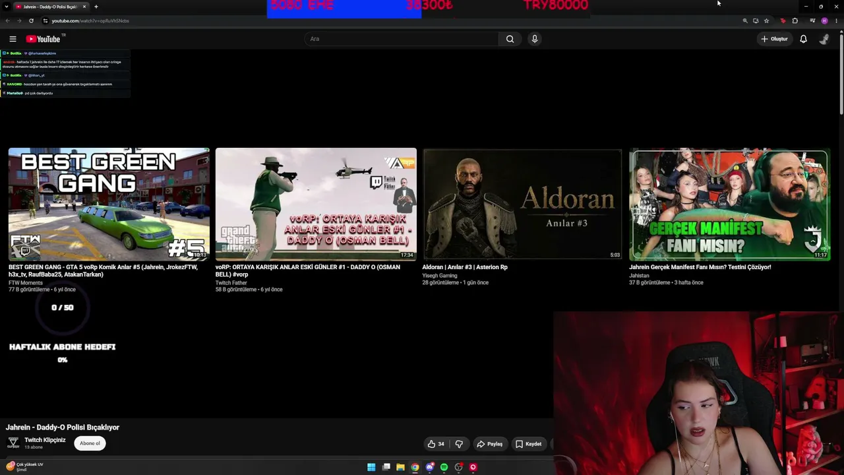
Task: Open the Twitch Klipçiniz channel name
Action: [x=45, y=440]
